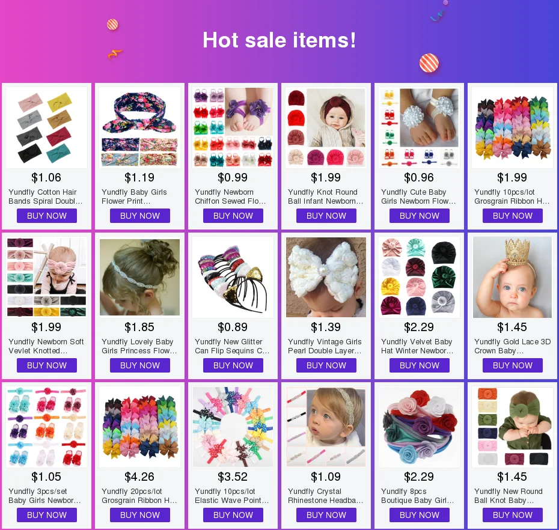This screenshot has width=559, height=530.
Task: Open the Vintage Girls Pearl Double Layer title
Action: [325, 346]
